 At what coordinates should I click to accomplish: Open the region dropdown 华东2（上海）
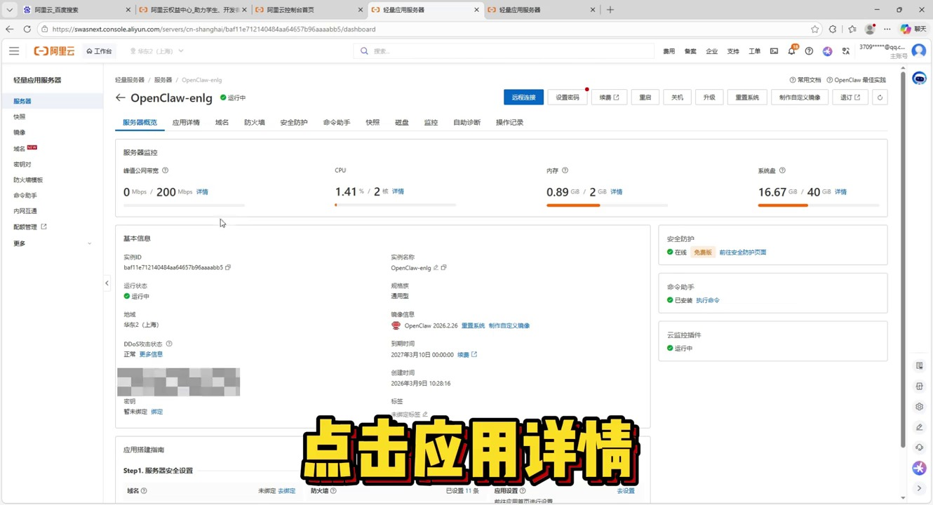pyautogui.click(x=156, y=51)
